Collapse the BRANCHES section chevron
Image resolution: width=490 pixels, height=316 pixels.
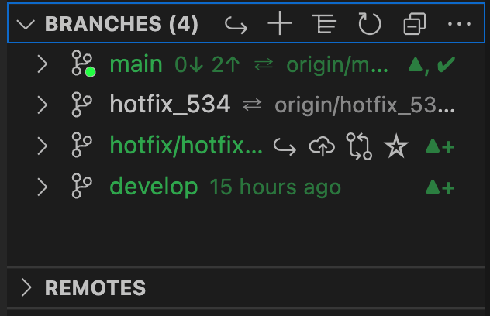pyautogui.click(x=26, y=24)
